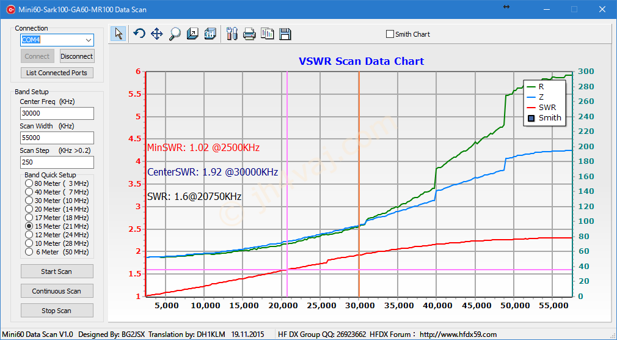Click the VSWR Scan Data Chart title
Screen dimensions: 617x340
coord(361,62)
